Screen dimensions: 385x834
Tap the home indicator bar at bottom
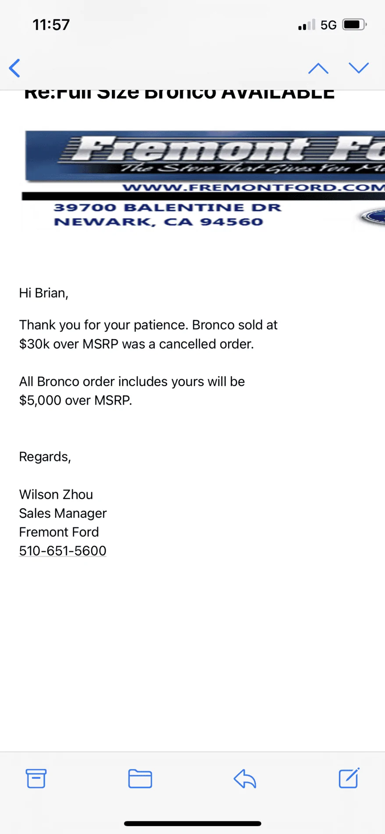(192, 823)
